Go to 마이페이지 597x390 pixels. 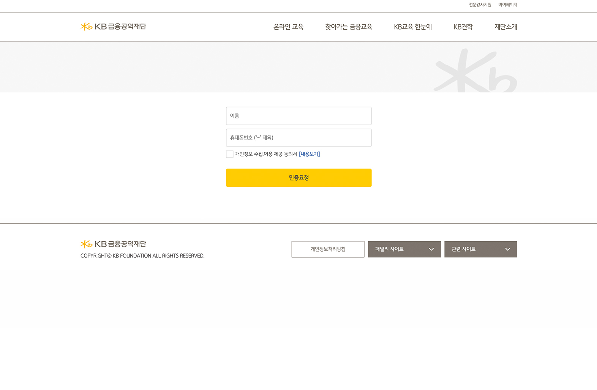[x=508, y=5]
